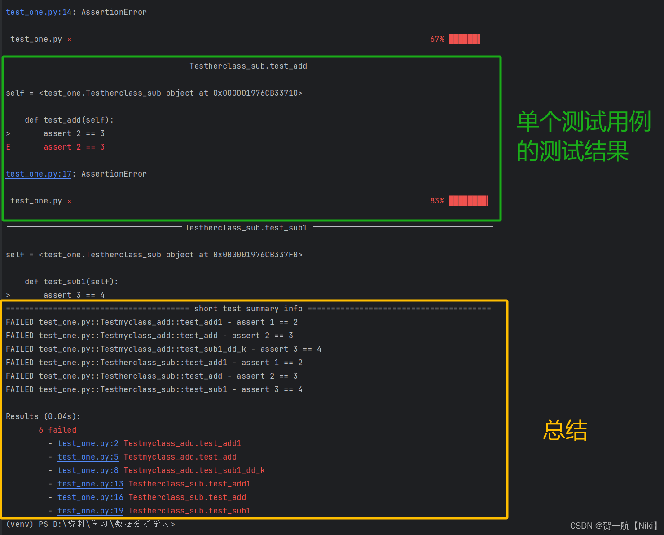Click the 67% red progress bar
This screenshot has width=664, height=535.
[465, 39]
